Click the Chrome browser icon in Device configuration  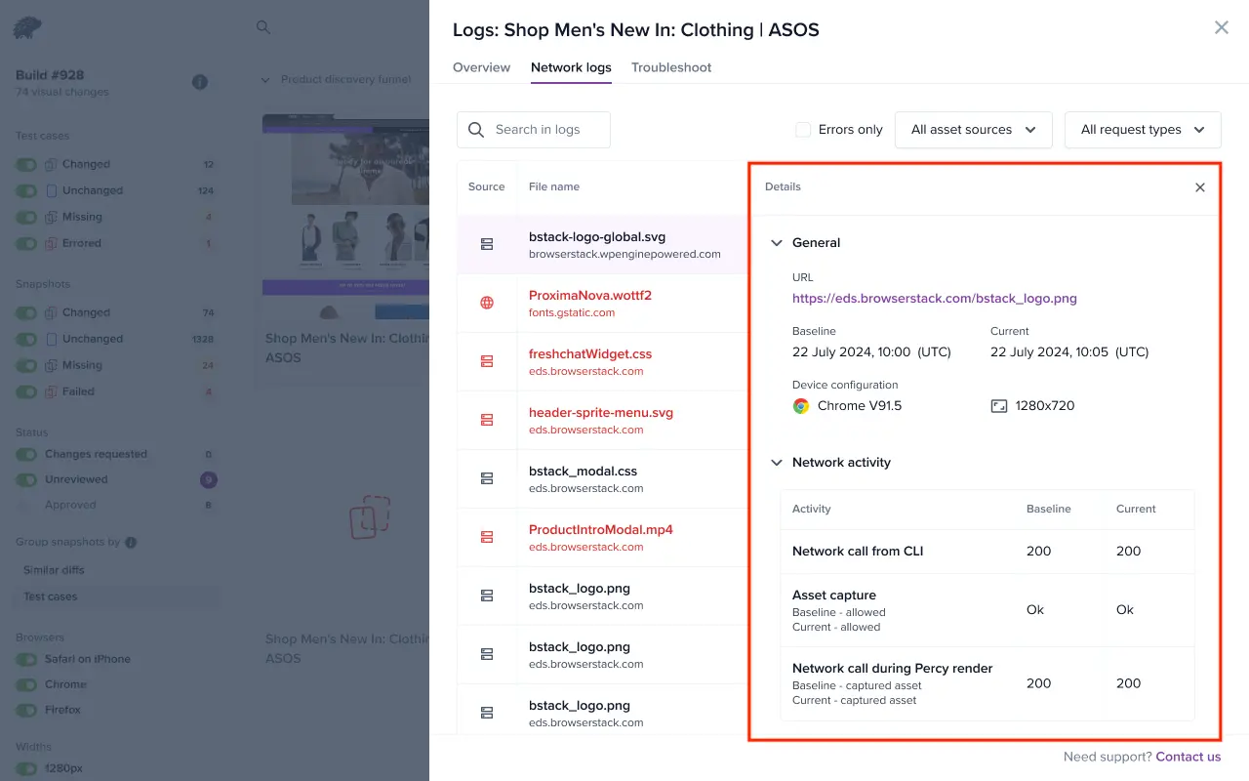pos(801,406)
